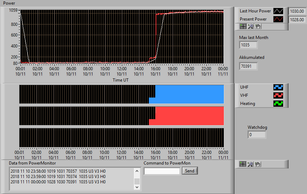Click the Heating green plot legend swatch
This screenshot has height=194, width=307.
278,104
